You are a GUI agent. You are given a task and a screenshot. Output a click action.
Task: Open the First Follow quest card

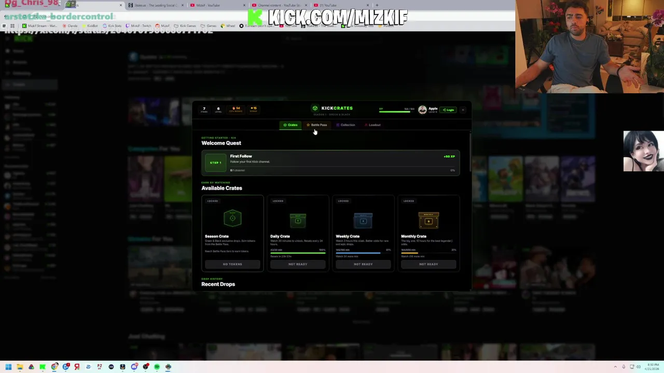[330, 163]
